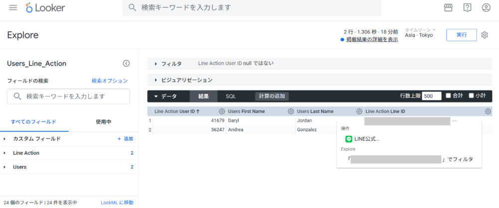Click the magnifier in the field search box
The height and width of the screenshot is (208, 499).
coord(17,96)
